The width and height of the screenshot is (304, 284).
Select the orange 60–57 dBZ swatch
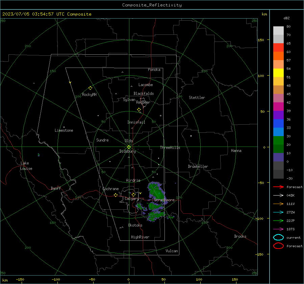click(278, 56)
